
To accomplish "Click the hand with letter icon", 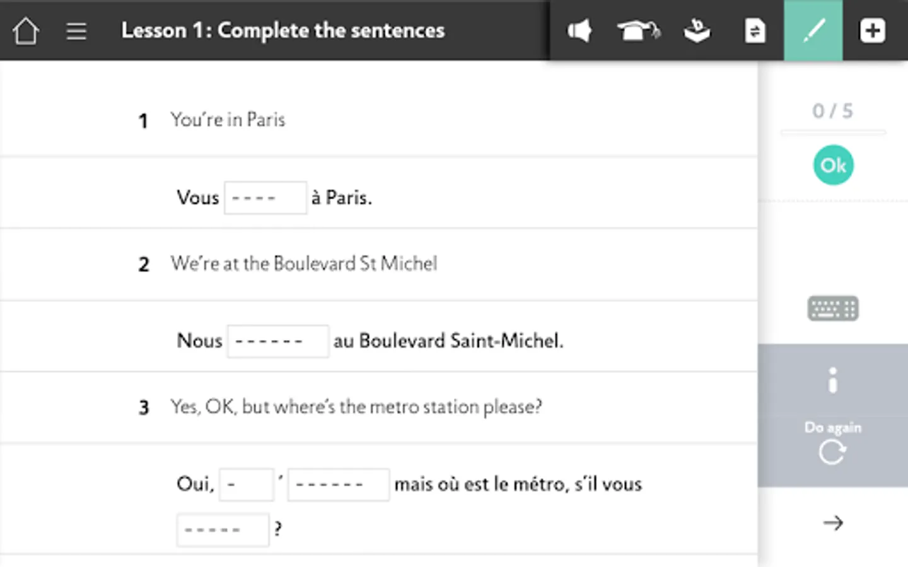I will (697, 31).
